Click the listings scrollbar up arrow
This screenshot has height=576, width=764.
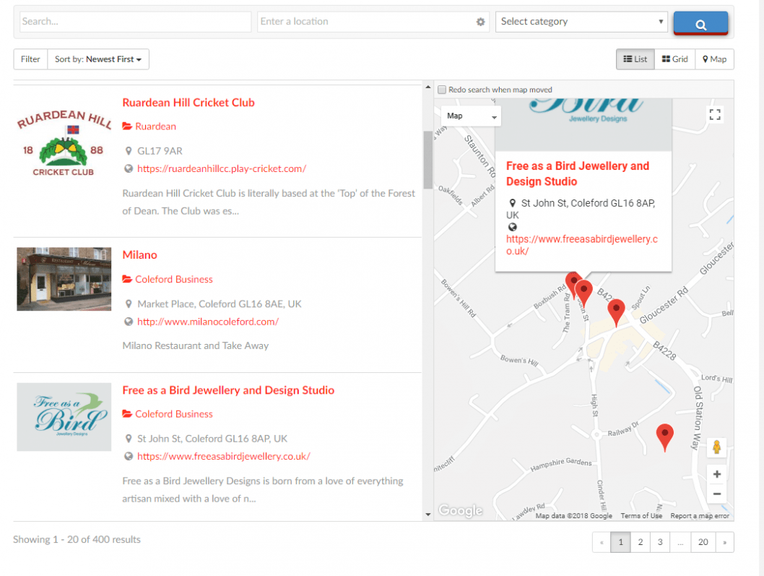pyautogui.click(x=427, y=87)
